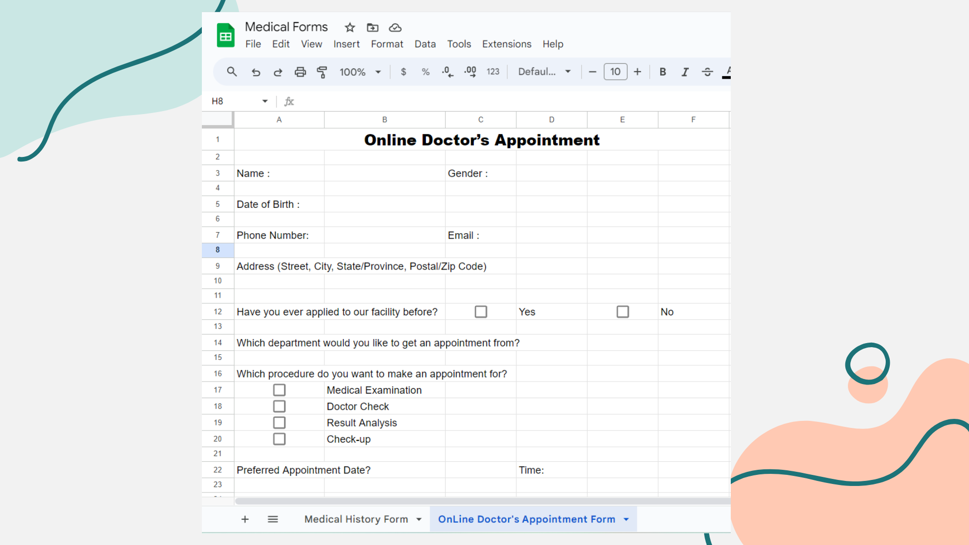The width and height of the screenshot is (969, 545).
Task: Click the undo arrow icon
Action: pos(256,72)
